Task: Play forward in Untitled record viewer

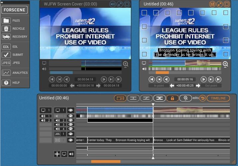Action: tap(203, 79)
